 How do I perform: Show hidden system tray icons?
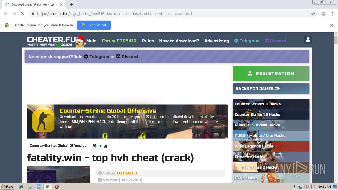click(294, 187)
